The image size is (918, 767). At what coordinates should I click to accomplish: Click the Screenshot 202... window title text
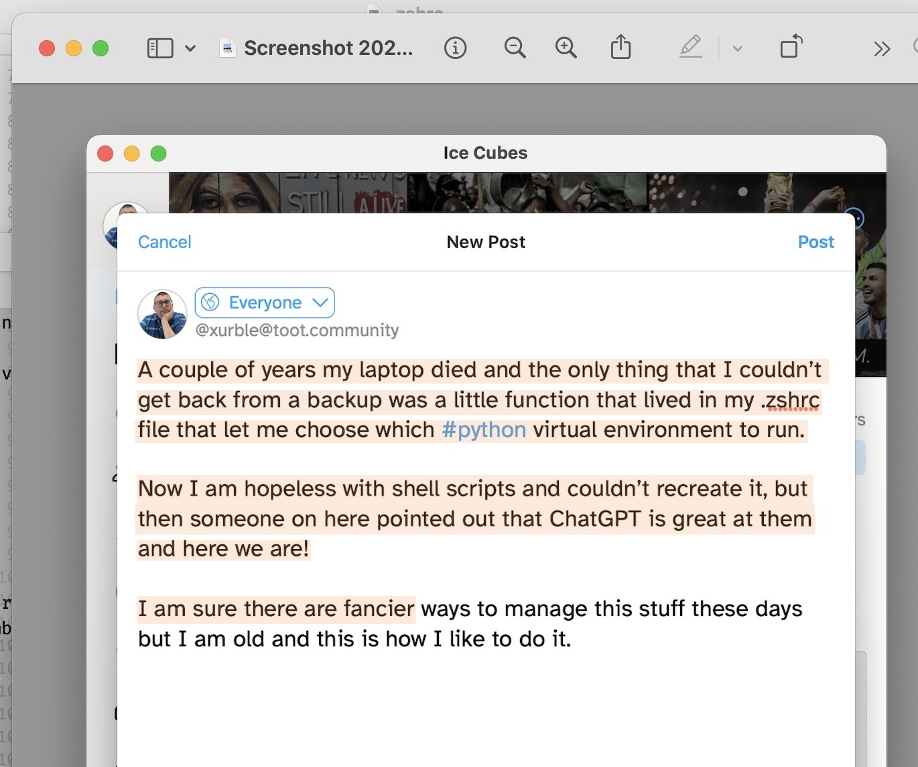(328, 48)
